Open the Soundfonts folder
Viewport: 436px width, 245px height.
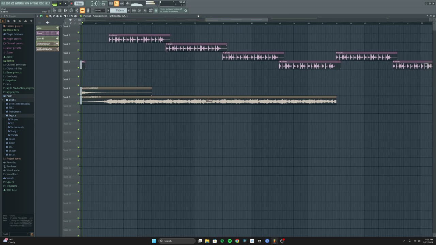(x=12, y=174)
